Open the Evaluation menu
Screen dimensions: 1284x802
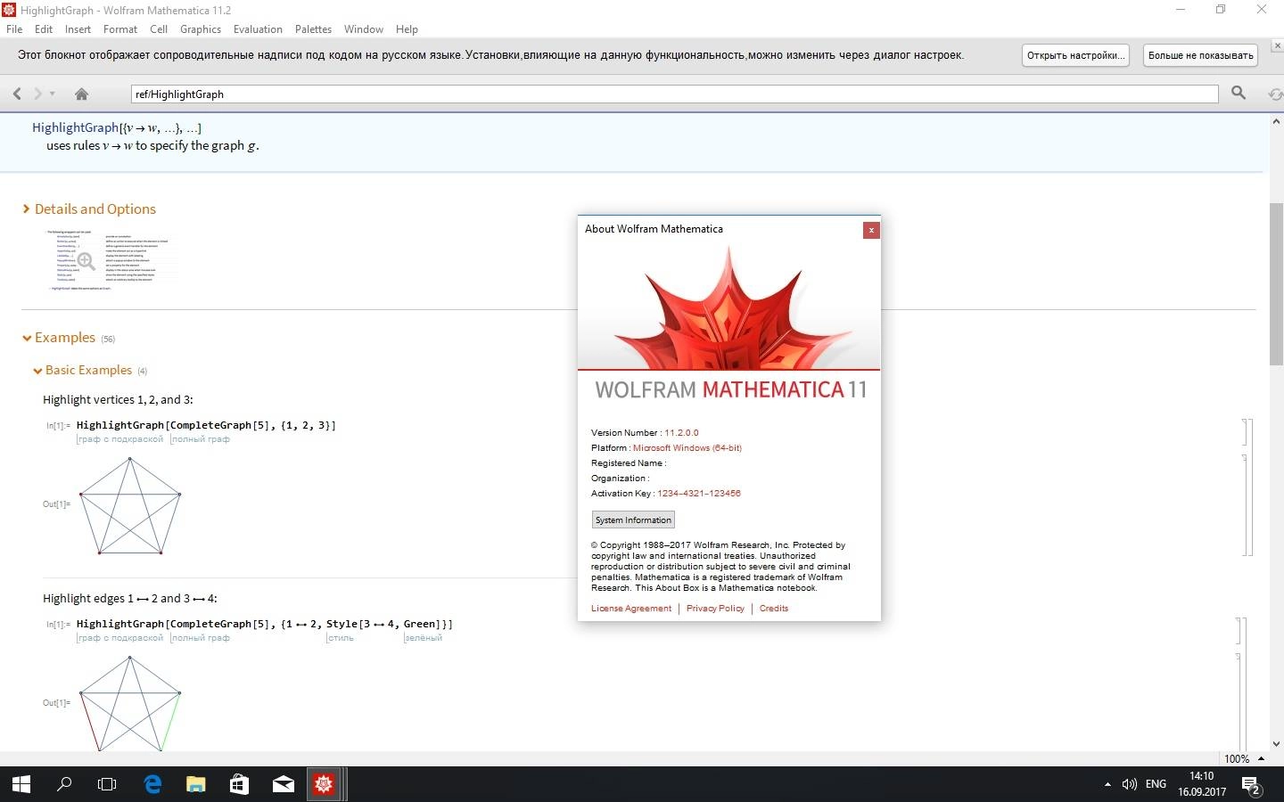click(x=258, y=29)
